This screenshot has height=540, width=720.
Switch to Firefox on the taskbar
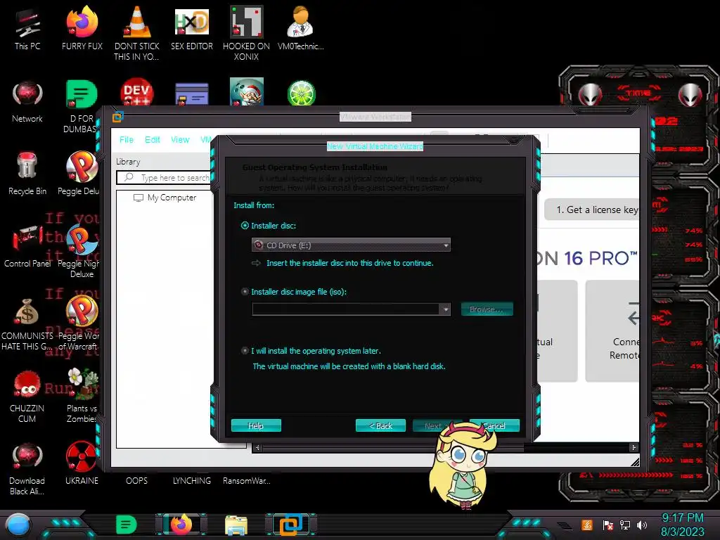[x=181, y=525]
